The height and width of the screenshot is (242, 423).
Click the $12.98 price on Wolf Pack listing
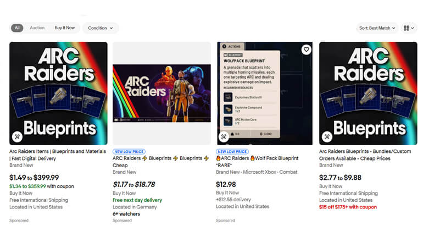[226, 184]
